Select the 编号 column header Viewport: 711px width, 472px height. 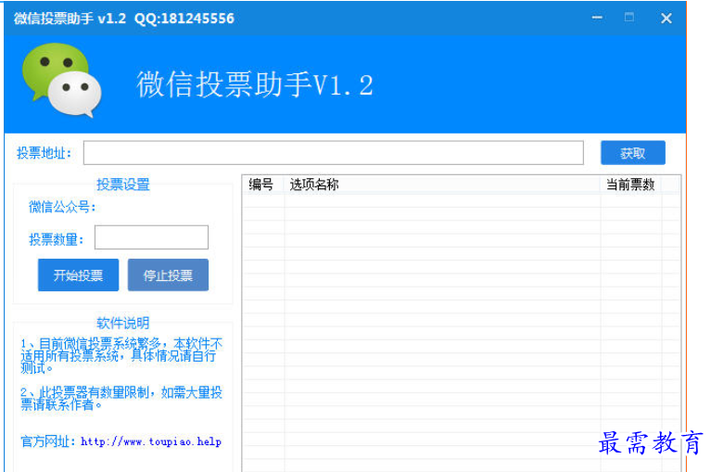click(x=263, y=185)
